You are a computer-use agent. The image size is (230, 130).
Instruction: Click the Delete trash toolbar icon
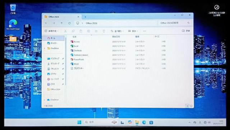(x=104, y=31)
